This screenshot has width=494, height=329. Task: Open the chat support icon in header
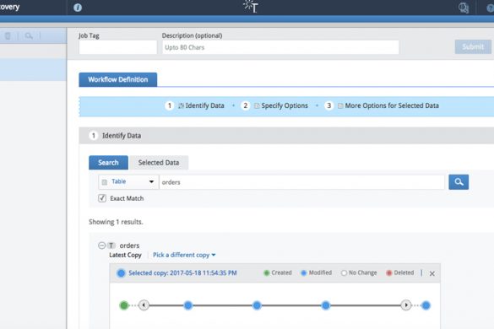click(464, 8)
